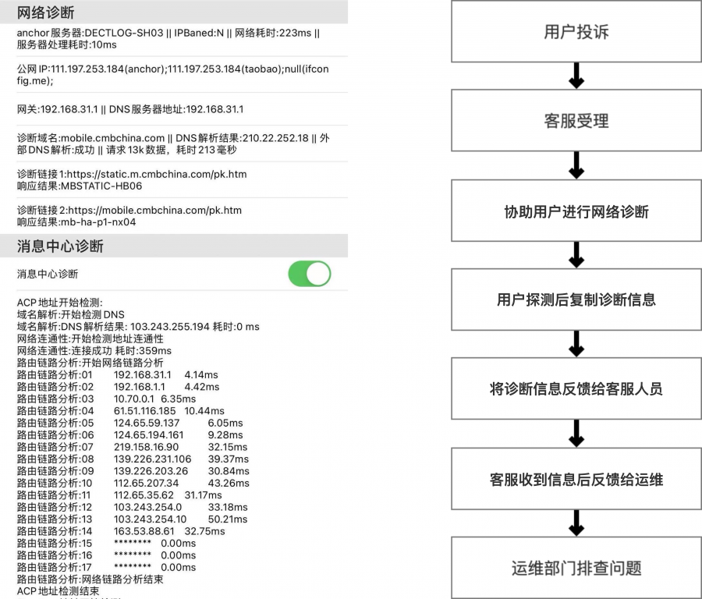The height and width of the screenshot is (599, 702).
Task: Click the 客服收到信息后反馈给运维 flowchart box
Action: (x=576, y=479)
